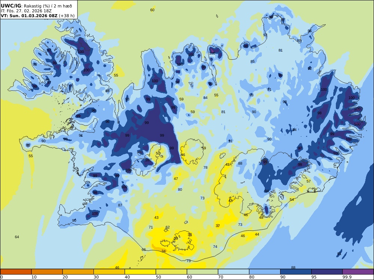Click the pale yellow 50–60 legend swatch
Screen dimensions: 374x280
click(171, 272)
